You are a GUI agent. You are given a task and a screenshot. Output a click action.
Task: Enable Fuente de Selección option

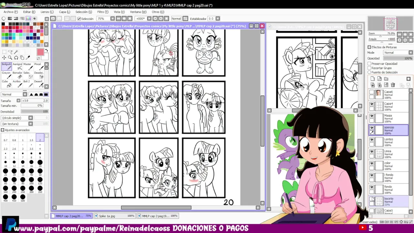[369, 72]
